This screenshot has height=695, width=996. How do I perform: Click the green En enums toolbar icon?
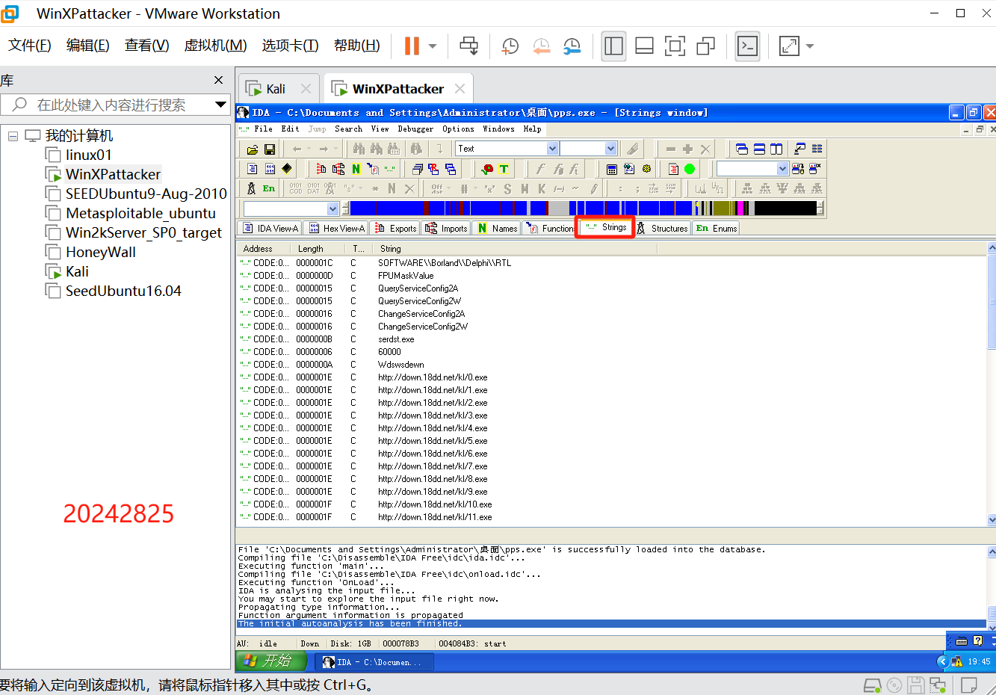point(269,188)
